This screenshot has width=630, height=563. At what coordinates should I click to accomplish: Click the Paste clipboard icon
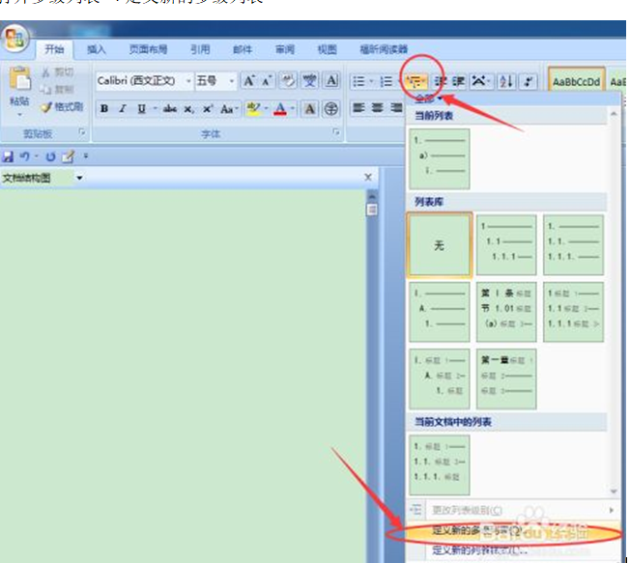point(19,78)
